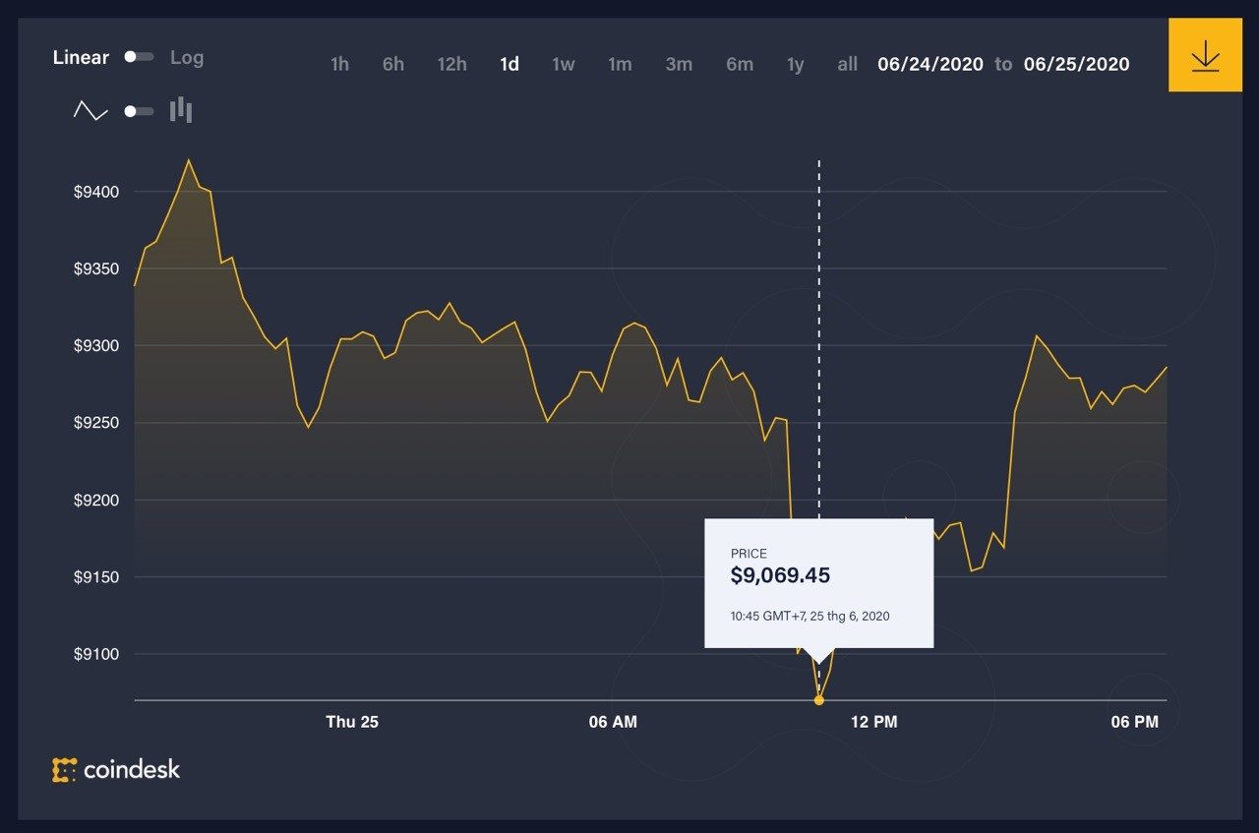Image resolution: width=1259 pixels, height=833 pixels.
Task: Click the $9150 y-axis label
Action: [x=96, y=576]
